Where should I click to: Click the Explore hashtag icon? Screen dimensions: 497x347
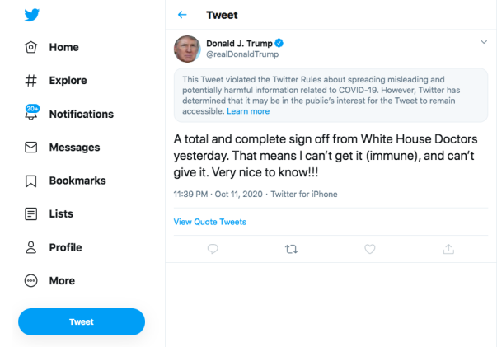[x=32, y=81]
